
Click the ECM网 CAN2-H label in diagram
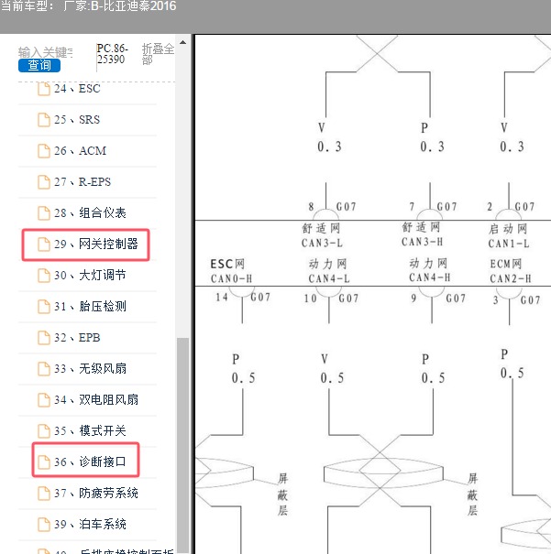(x=511, y=271)
